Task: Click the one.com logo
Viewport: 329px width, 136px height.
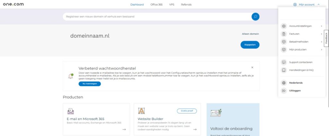Action: click(13, 4)
